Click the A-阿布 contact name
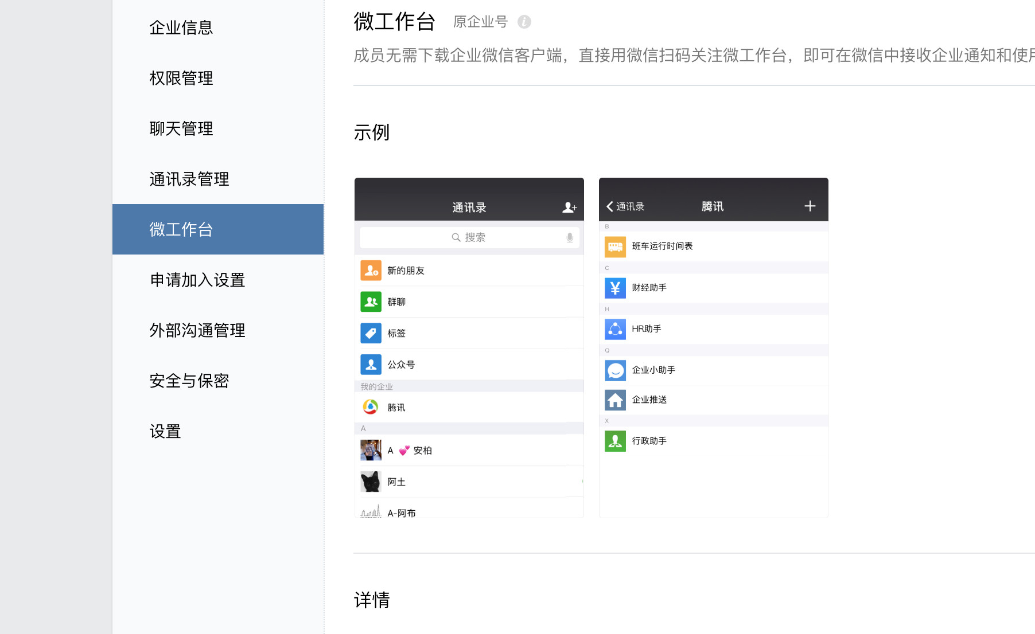 point(402,513)
